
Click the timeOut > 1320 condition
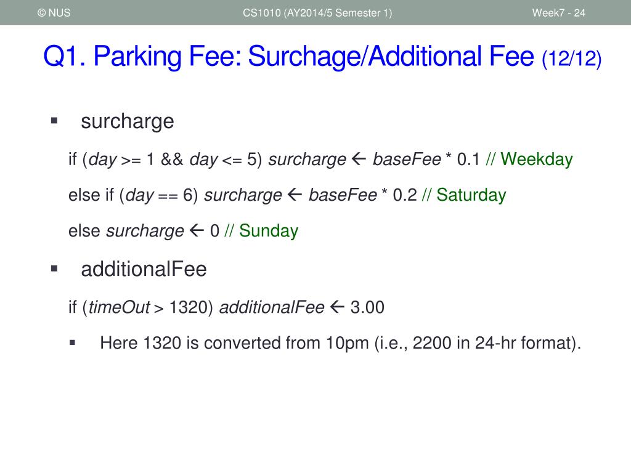(147, 307)
